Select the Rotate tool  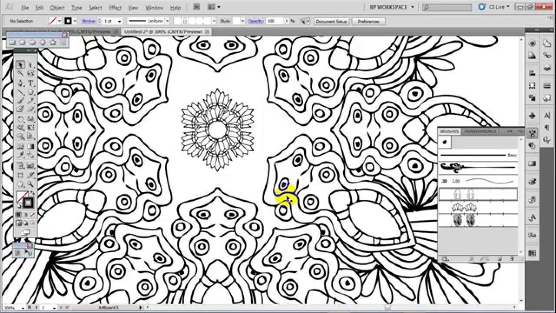click(x=20, y=119)
